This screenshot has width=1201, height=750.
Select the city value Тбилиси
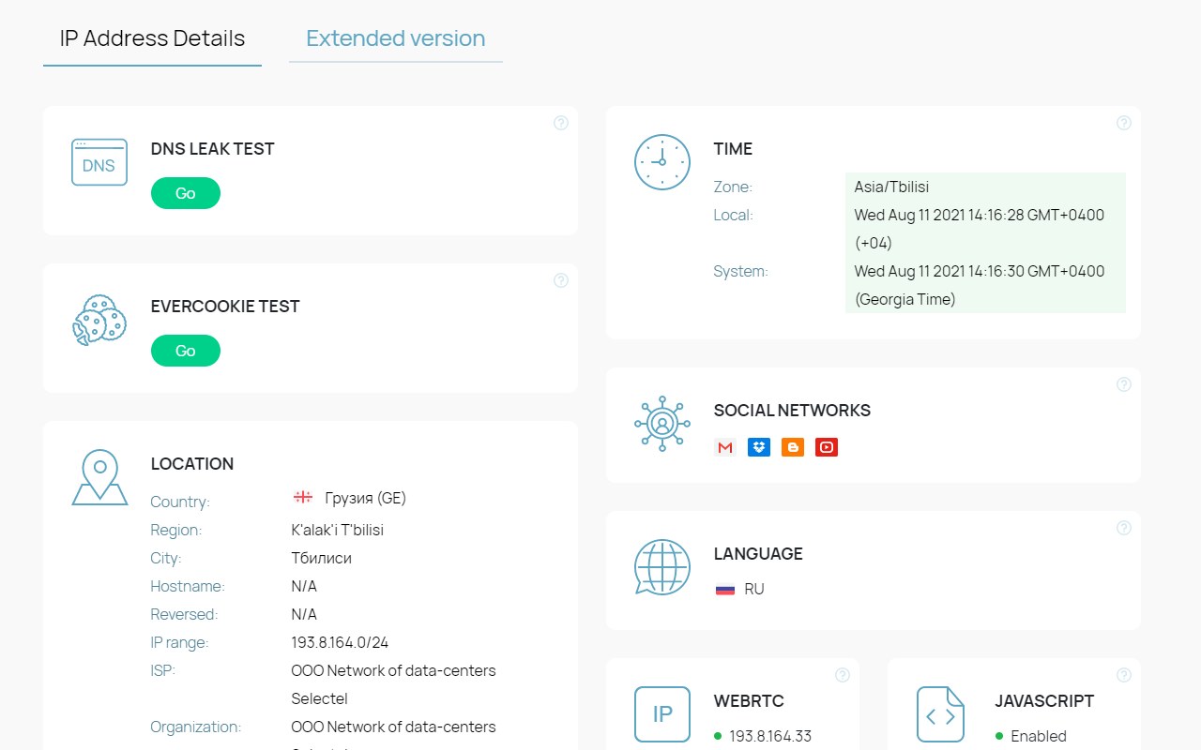pos(322,558)
